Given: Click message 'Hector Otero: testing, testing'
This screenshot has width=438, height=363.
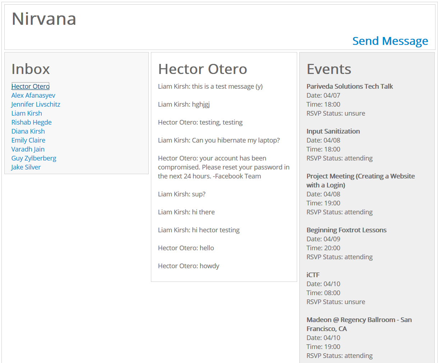Looking at the screenshot, I should (x=200, y=122).
